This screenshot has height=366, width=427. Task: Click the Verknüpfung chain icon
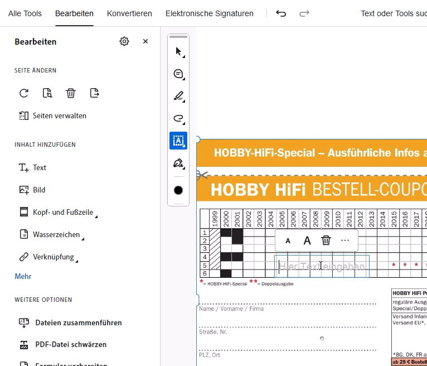[x=24, y=257]
